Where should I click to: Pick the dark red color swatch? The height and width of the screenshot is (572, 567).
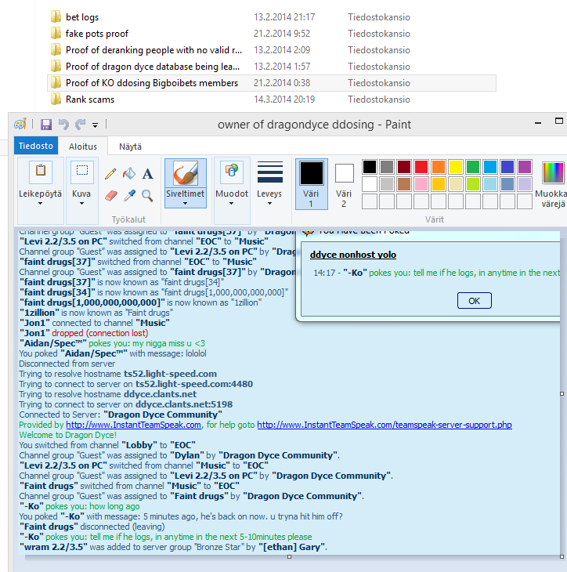pos(404,167)
